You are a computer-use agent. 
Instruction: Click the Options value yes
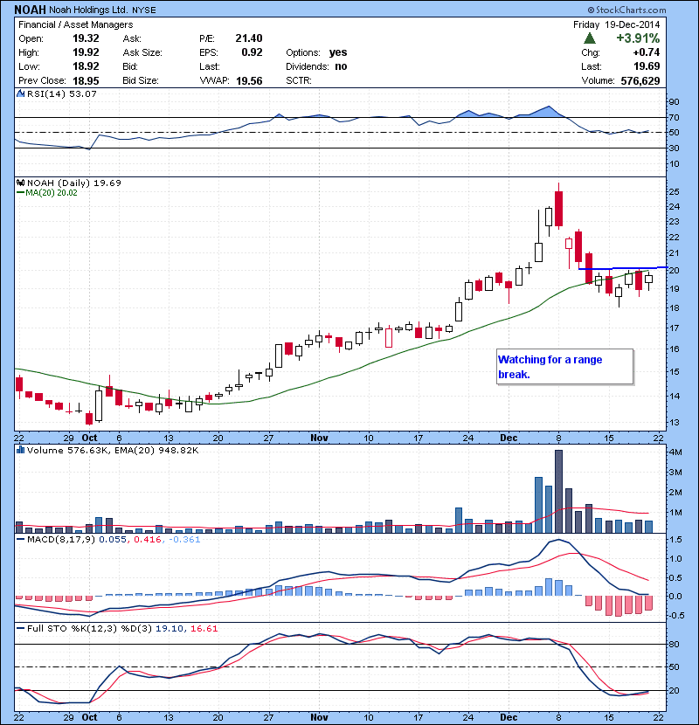point(338,52)
